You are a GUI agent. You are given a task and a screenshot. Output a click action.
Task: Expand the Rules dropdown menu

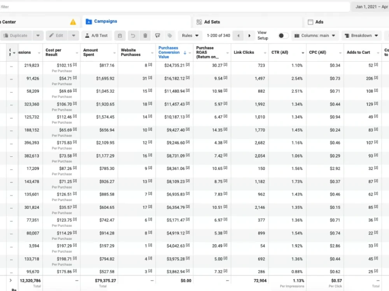(x=190, y=36)
